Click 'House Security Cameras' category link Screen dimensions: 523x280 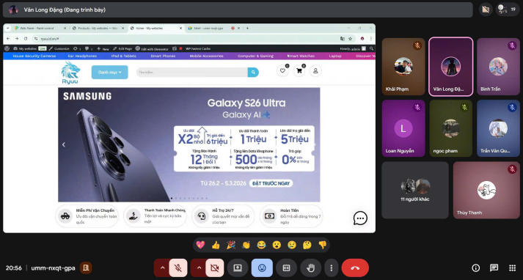[x=34, y=56]
